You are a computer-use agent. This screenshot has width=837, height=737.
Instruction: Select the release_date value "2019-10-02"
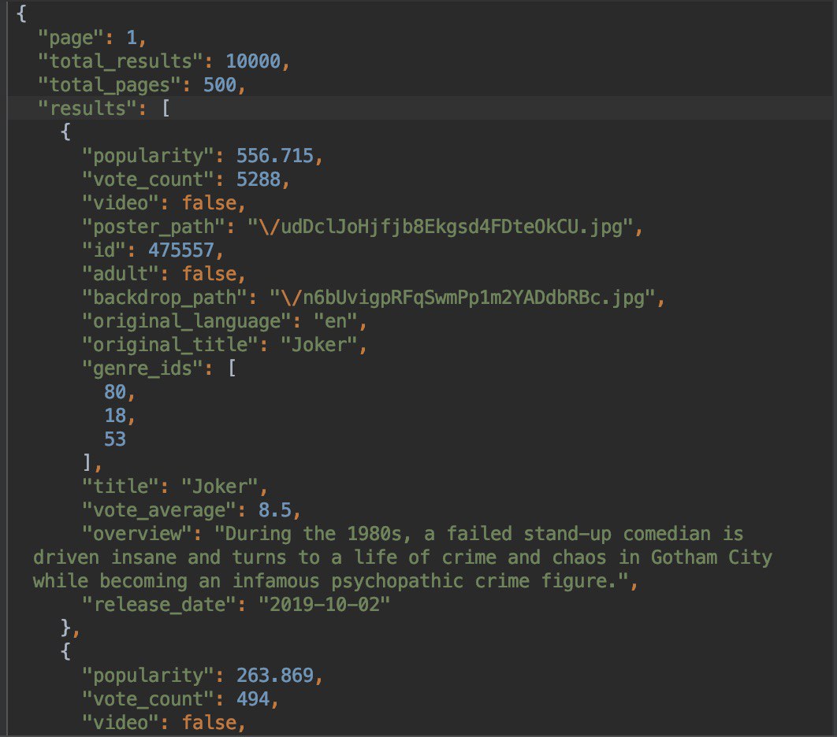tap(325, 605)
